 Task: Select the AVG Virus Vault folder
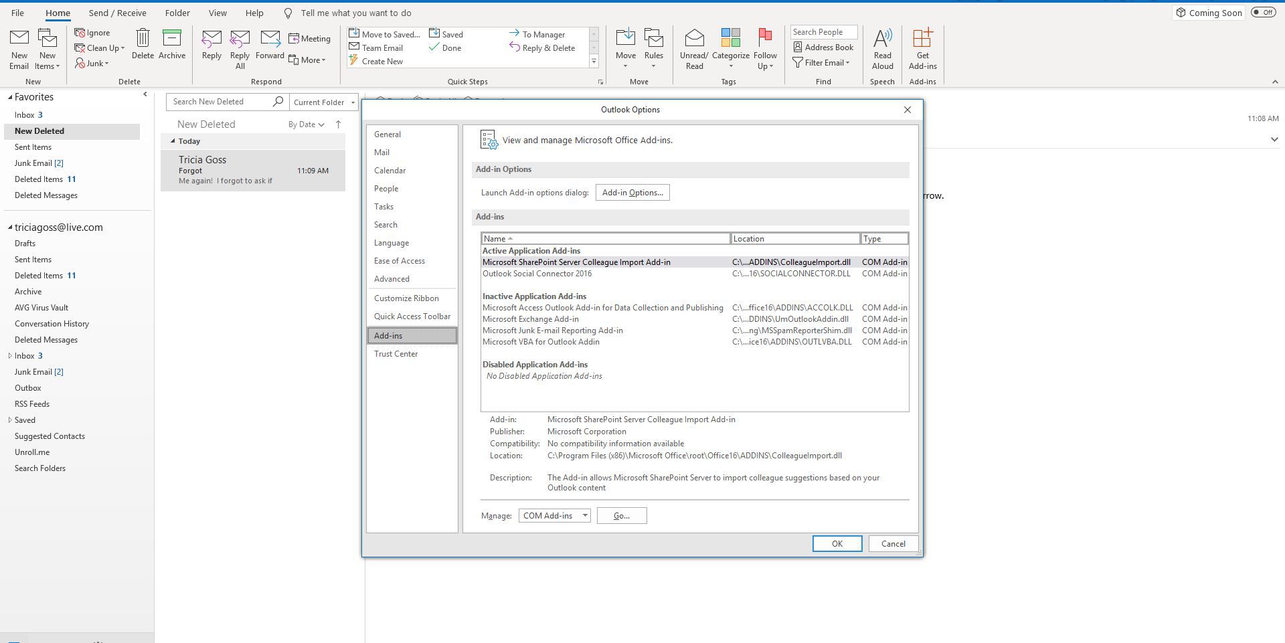tap(41, 308)
